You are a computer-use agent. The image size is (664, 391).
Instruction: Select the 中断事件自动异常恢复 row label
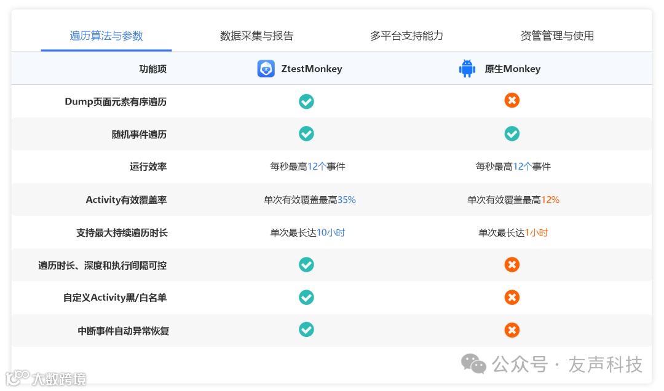point(123,331)
